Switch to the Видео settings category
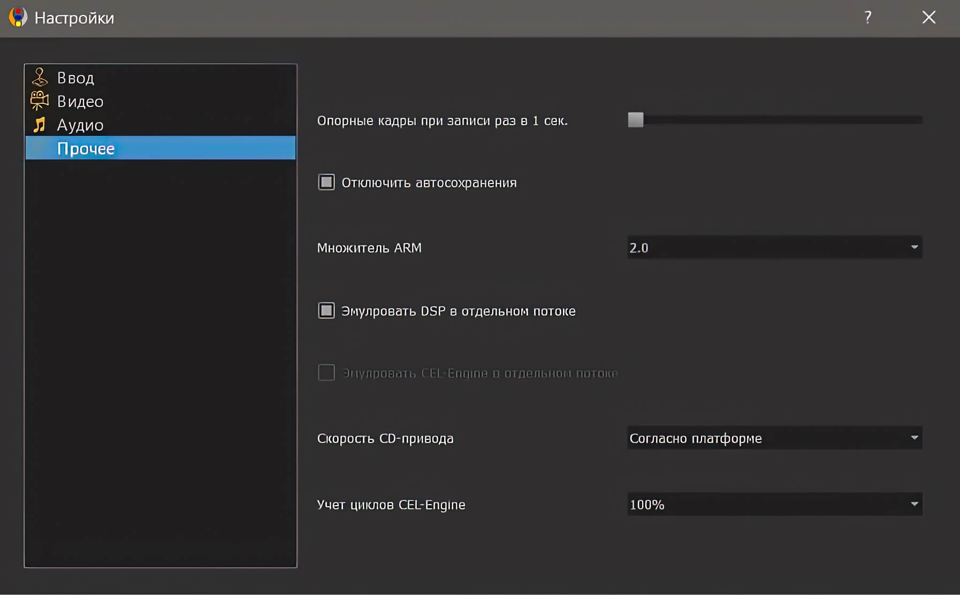Viewport: 960px width, 595px height. (80, 101)
